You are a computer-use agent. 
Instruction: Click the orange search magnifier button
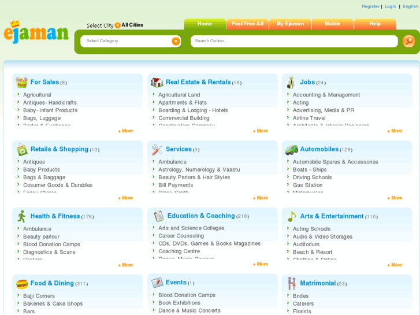(x=409, y=41)
